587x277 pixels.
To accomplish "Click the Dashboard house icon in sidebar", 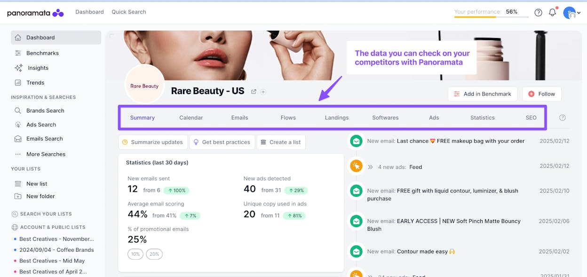I will [18, 38].
